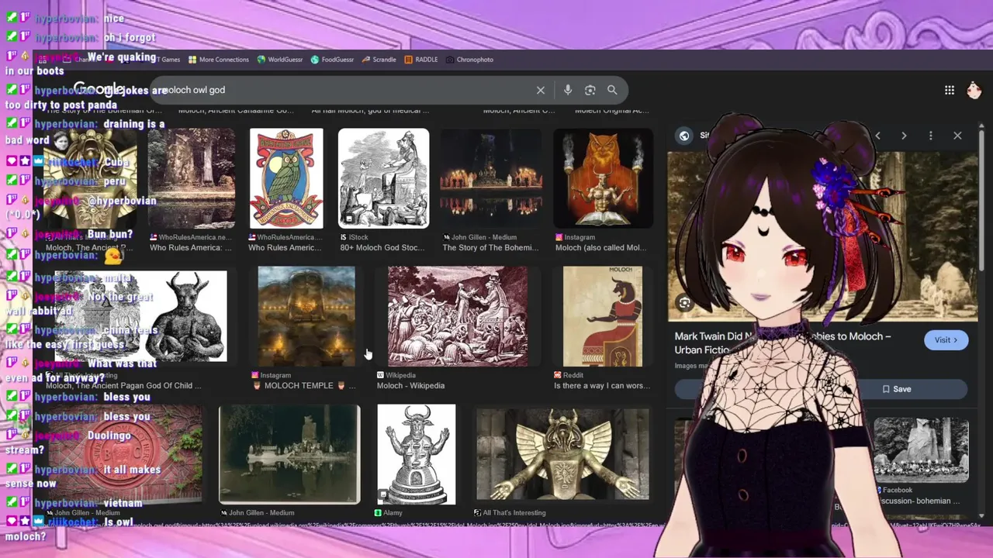This screenshot has height=558, width=993.
Task: Close the image preview panel
Action: coord(957,136)
